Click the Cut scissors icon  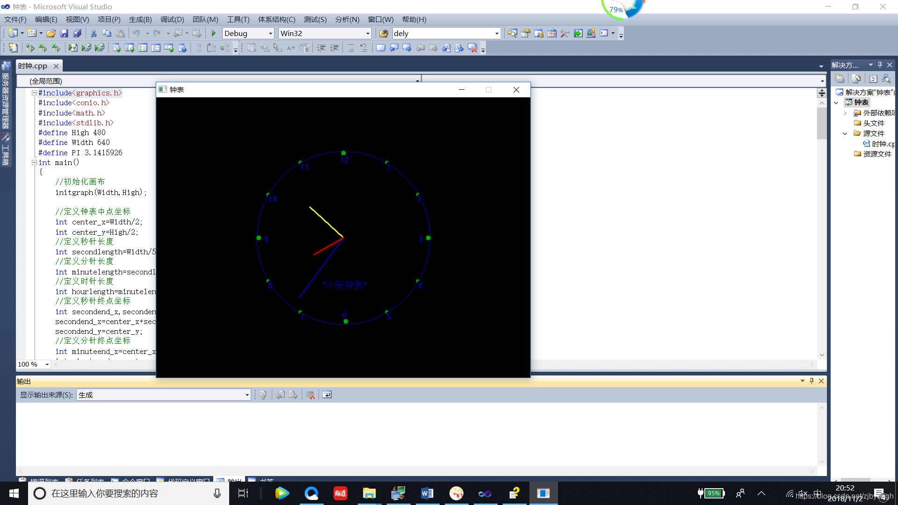[94, 33]
